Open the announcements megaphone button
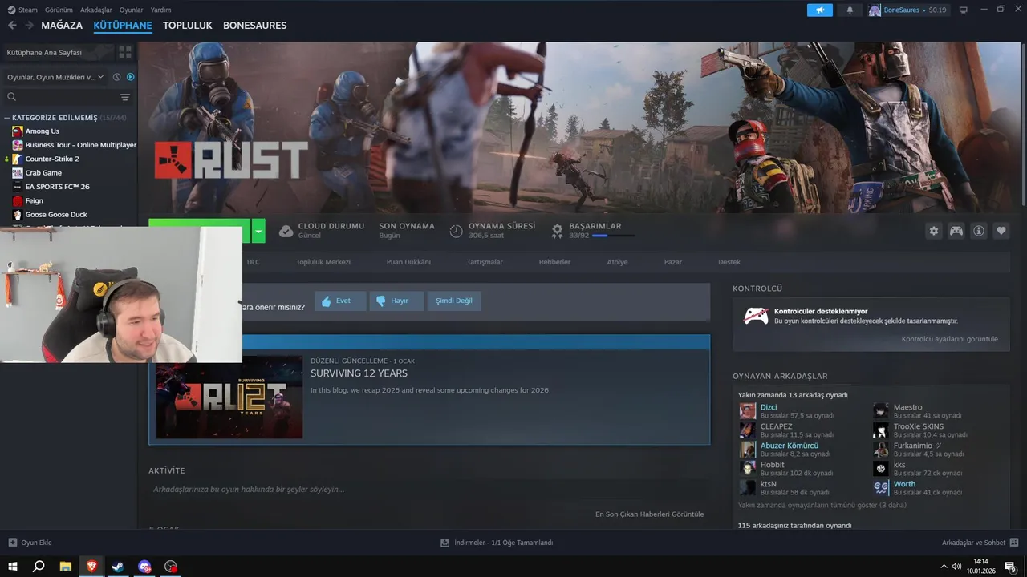This screenshot has height=577, width=1027. [x=820, y=10]
